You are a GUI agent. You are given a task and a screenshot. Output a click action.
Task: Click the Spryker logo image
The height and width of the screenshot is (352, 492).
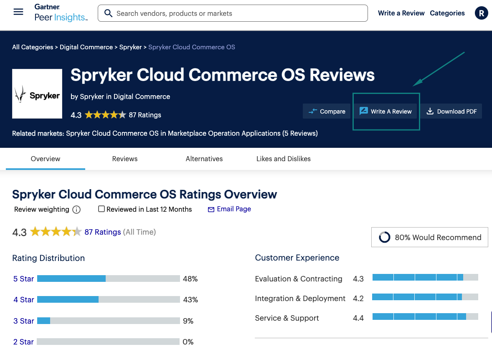[37, 94]
